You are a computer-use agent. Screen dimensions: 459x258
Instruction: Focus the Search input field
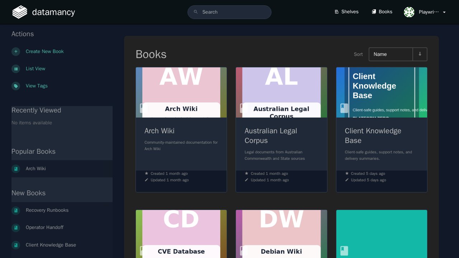pyautogui.click(x=229, y=12)
